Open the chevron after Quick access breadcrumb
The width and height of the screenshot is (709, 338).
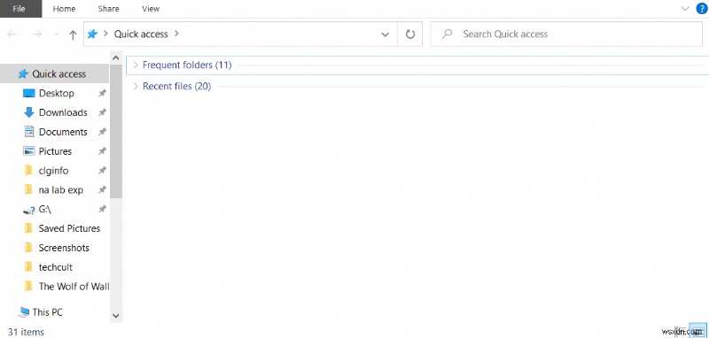click(176, 34)
